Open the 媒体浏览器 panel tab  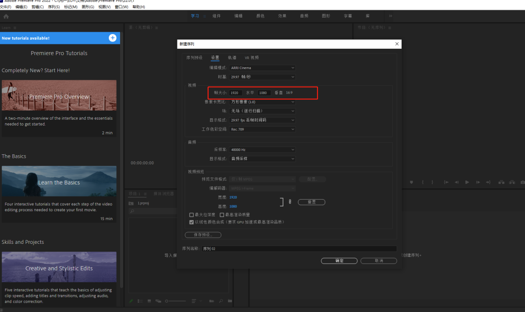click(163, 194)
